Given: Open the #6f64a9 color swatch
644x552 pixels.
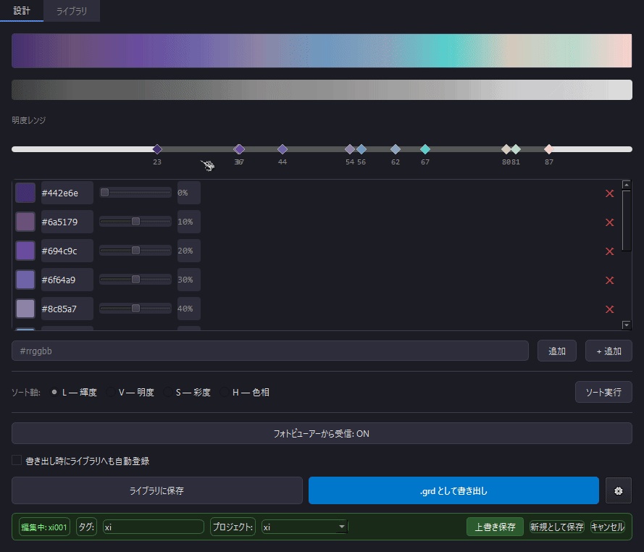Looking at the screenshot, I should (x=25, y=280).
